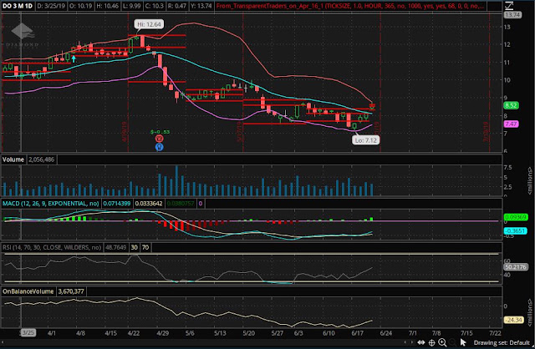Click the zoom in magnifier icon
This screenshot has height=349, width=535.
pos(442,342)
